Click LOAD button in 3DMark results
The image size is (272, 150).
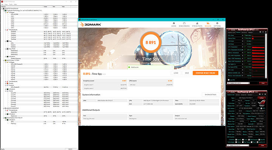pyautogui.click(x=176, y=73)
